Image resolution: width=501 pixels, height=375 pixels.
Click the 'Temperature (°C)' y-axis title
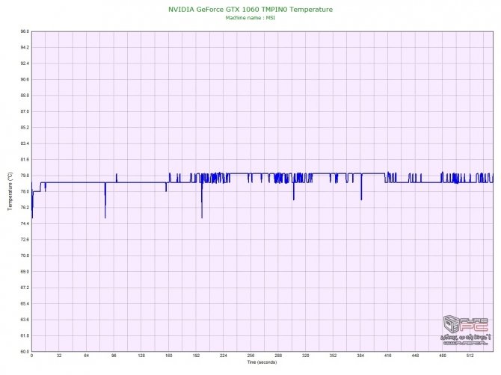[10, 191]
